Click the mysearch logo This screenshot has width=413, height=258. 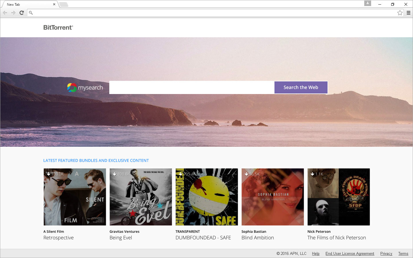85,87
